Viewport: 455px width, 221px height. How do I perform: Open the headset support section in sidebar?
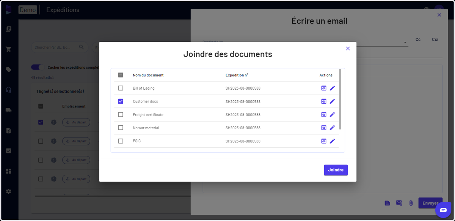[8, 90]
